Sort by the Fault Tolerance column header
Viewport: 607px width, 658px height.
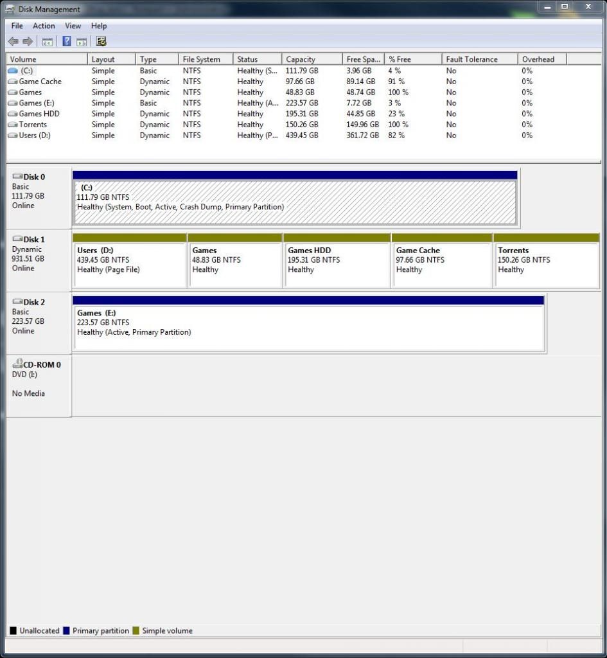[480, 59]
